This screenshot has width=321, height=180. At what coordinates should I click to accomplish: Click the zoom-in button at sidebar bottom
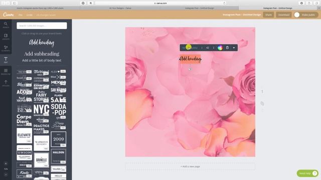click(x=6, y=163)
